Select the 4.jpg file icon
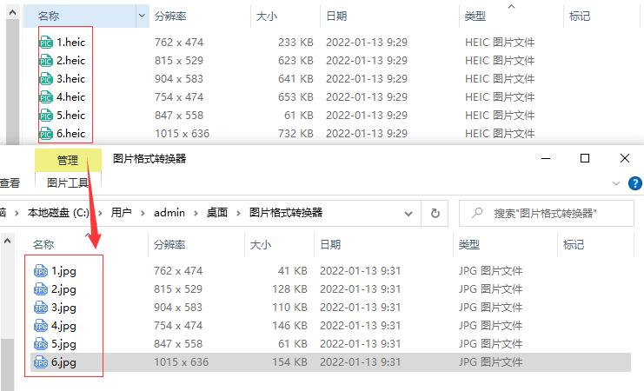Viewport: 644px width, 391px height. coord(41,326)
